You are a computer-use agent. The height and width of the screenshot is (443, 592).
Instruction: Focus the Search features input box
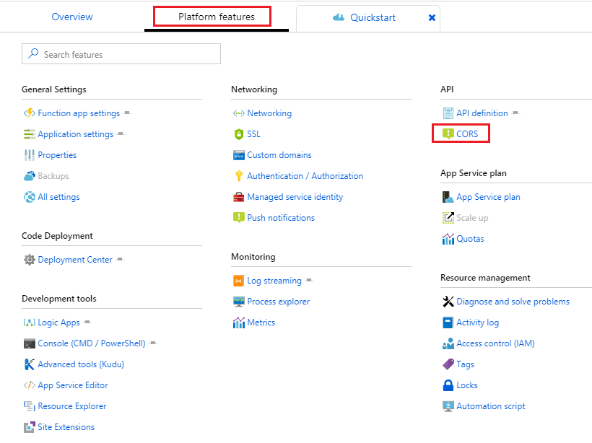click(x=126, y=54)
